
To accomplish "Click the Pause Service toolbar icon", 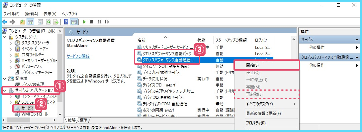I will tap(99, 22).
